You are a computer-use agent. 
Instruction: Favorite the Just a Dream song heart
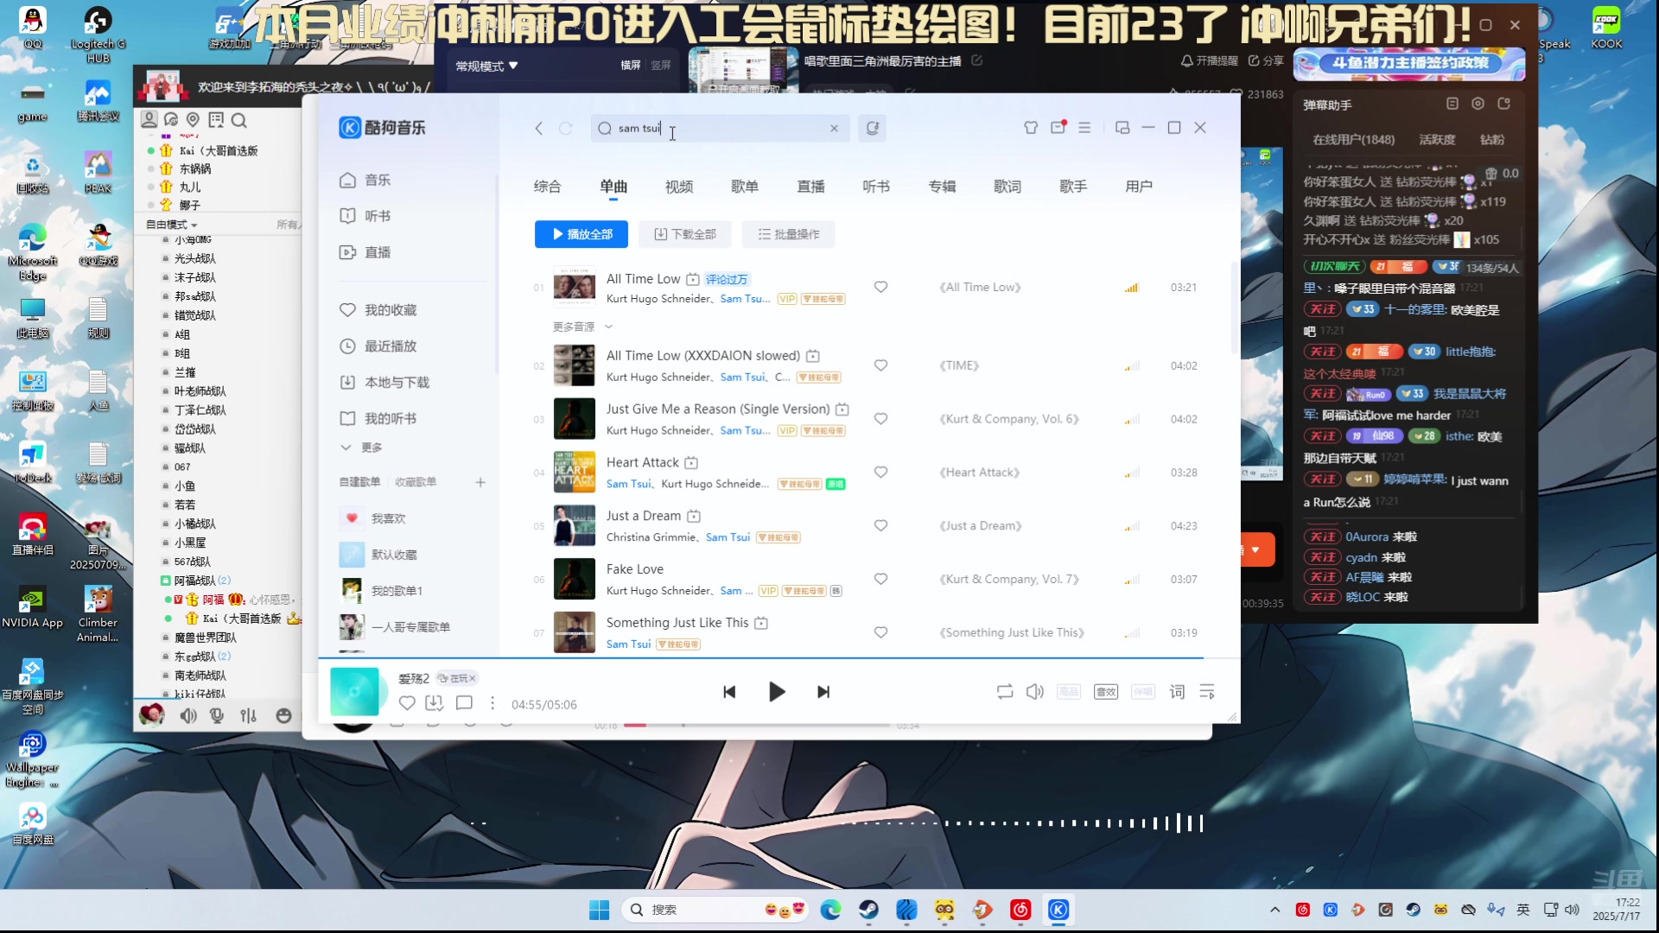[x=880, y=525]
